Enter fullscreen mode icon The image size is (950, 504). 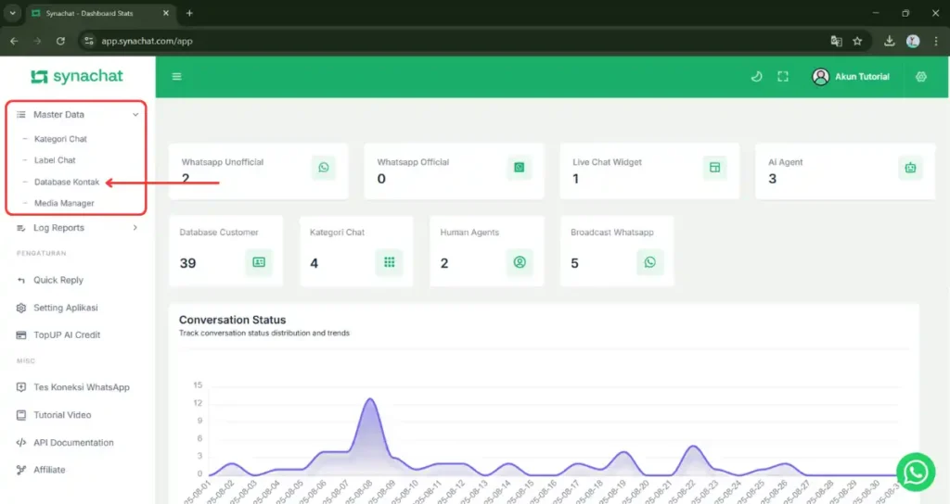tap(783, 76)
